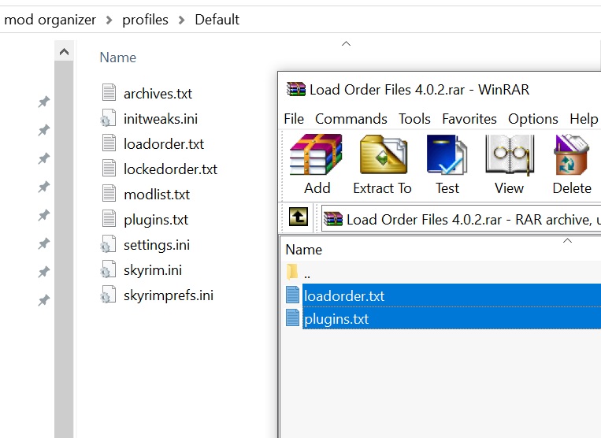601x438 pixels.
Task: Select archives.txt file name
Action: click(158, 94)
